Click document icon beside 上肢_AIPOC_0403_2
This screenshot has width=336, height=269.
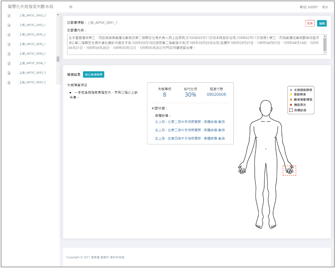tap(9, 16)
